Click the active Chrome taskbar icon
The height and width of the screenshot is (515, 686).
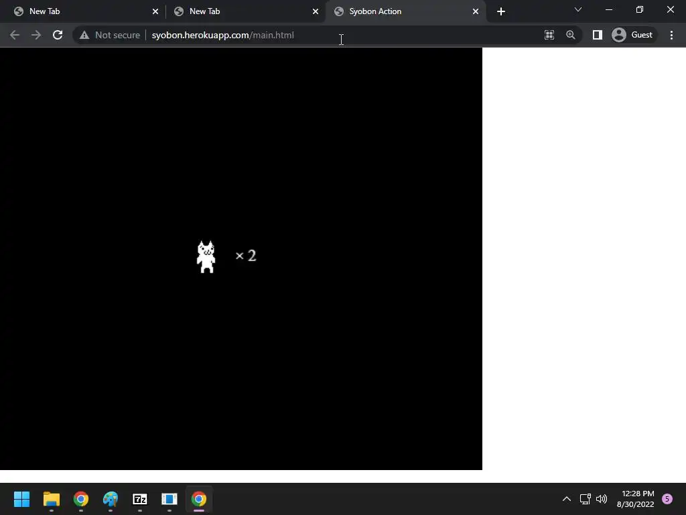click(199, 499)
